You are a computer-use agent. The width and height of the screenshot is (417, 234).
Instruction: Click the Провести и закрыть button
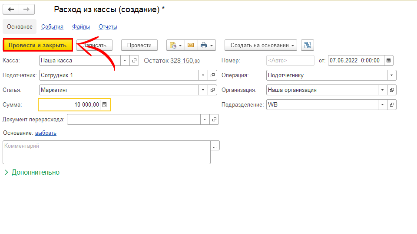click(x=37, y=45)
